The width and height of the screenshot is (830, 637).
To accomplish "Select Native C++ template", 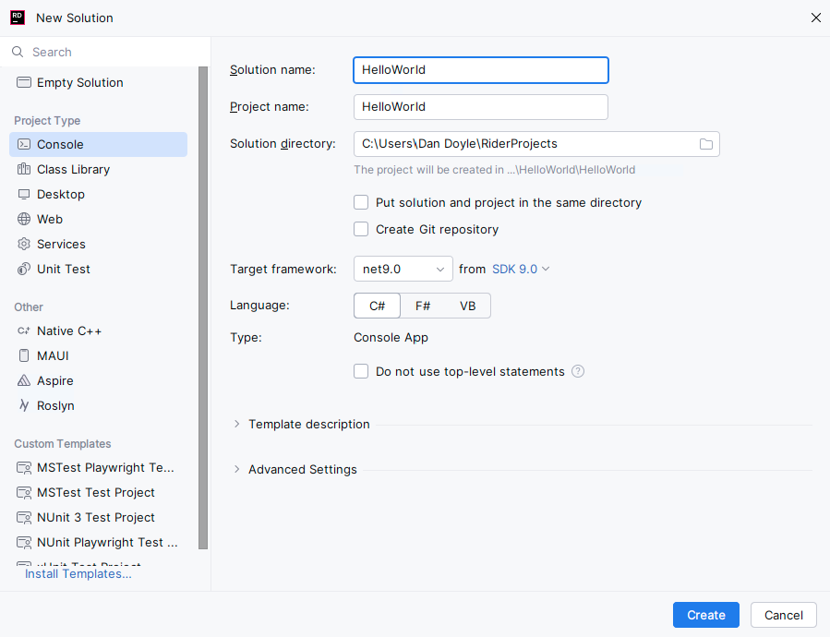I will click(x=98, y=331).
